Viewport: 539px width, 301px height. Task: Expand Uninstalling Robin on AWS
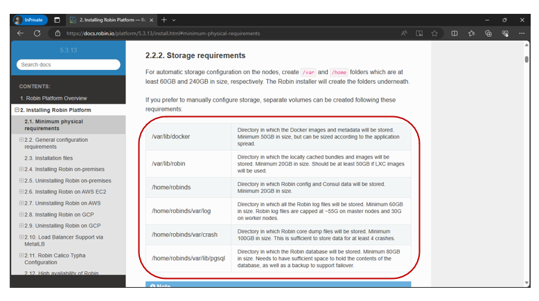21,203
